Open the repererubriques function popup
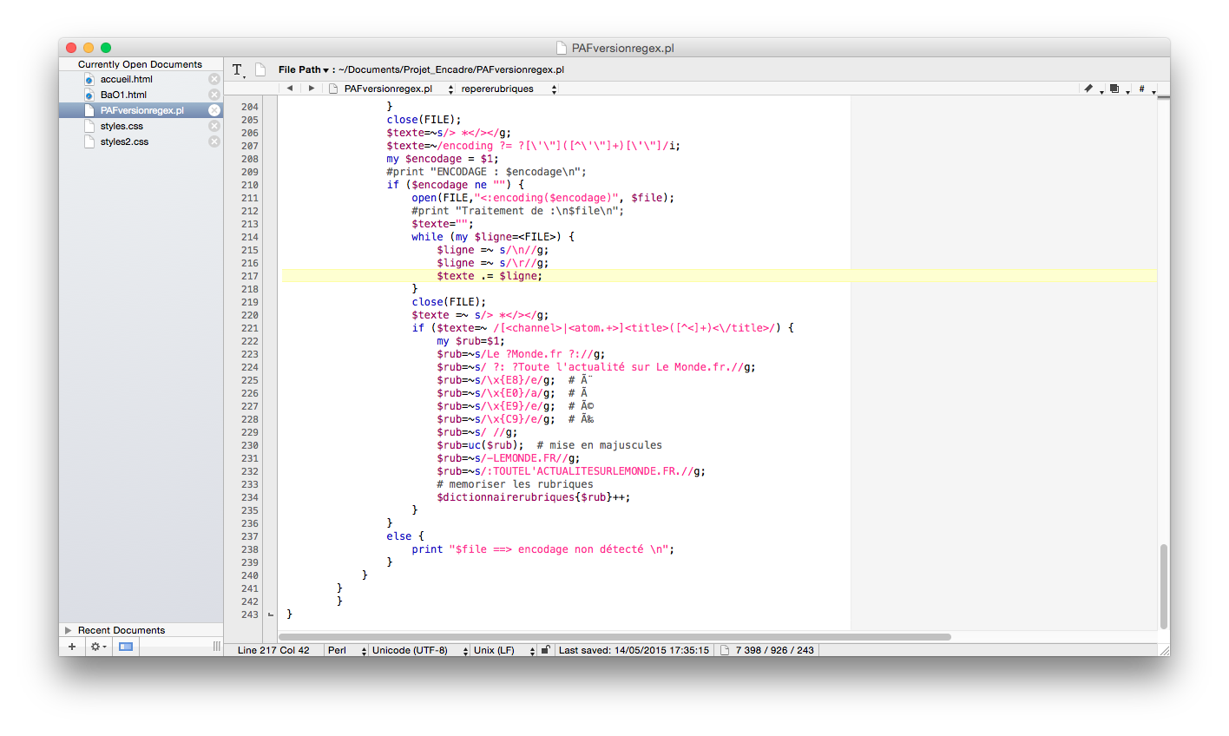The image size is (1229, 736). (x=509, y=89)
